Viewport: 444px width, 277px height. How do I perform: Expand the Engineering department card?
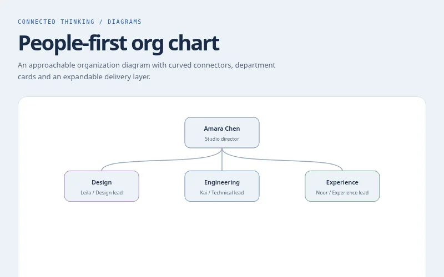pos(221,186)
